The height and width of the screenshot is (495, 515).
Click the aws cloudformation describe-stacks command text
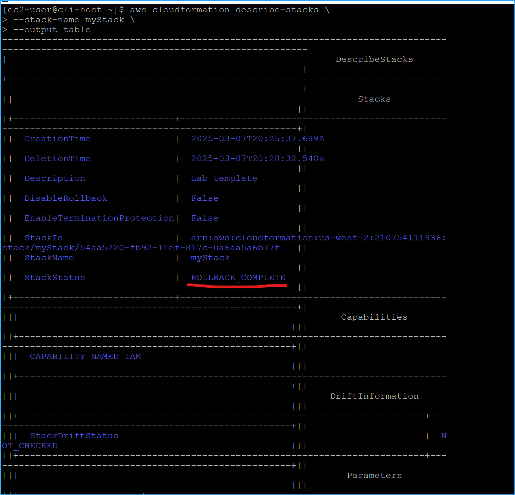point(224,10)
